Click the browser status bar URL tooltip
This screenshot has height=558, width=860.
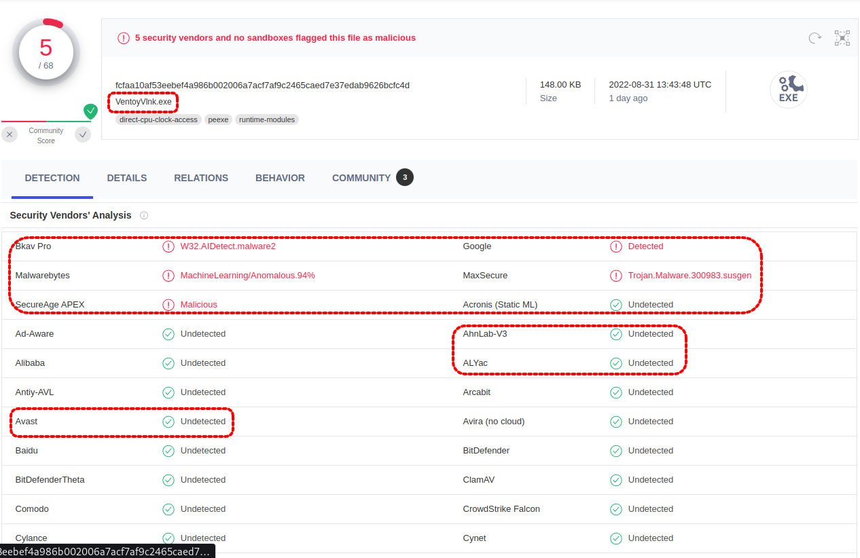pos(107,551)
